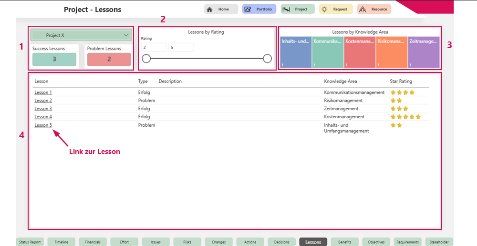The image size is (477, 246).
Task: Open the Lesson 1 link
Action: click(x=43, y=92)
